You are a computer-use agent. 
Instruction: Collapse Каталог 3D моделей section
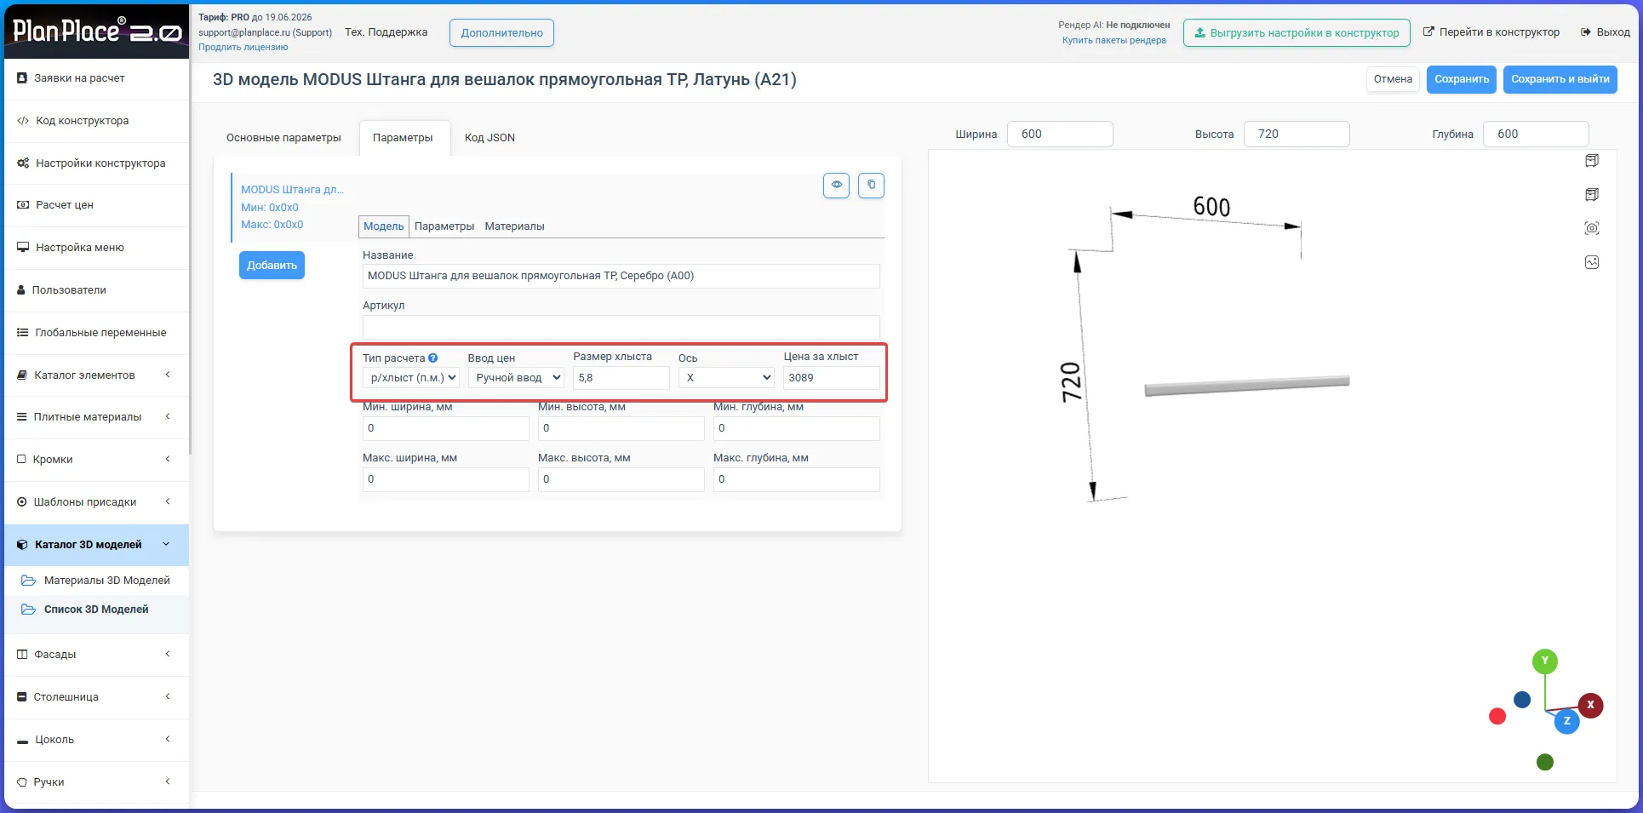point(96,545)
